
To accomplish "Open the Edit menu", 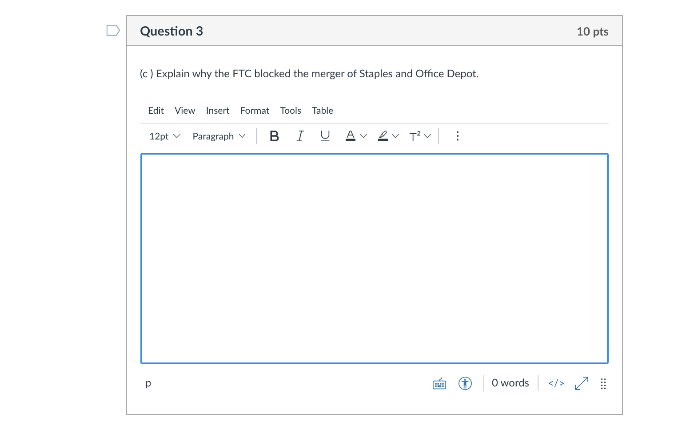I will click(156, 111).
